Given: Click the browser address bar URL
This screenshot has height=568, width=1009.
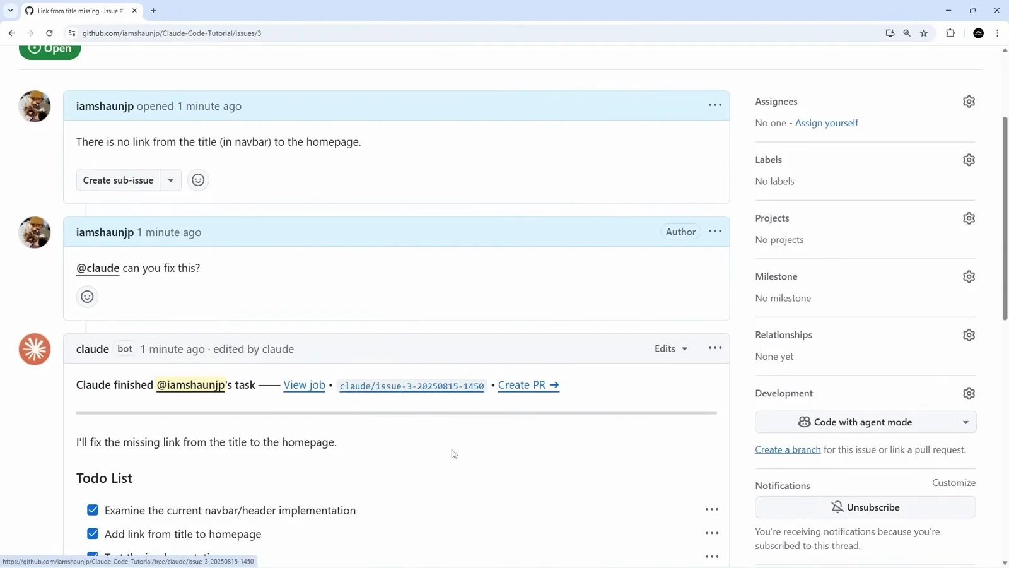Looking at the screenshot, I should point(172,33).
